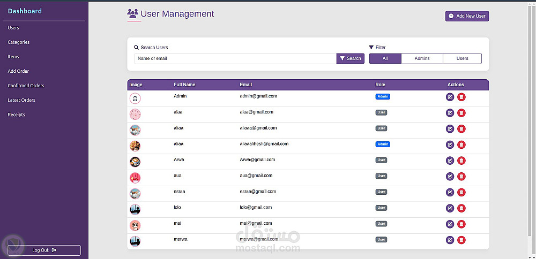Filter the list by Admins
Viewport: 536px width, 259px height.
[x=422, y=58]
